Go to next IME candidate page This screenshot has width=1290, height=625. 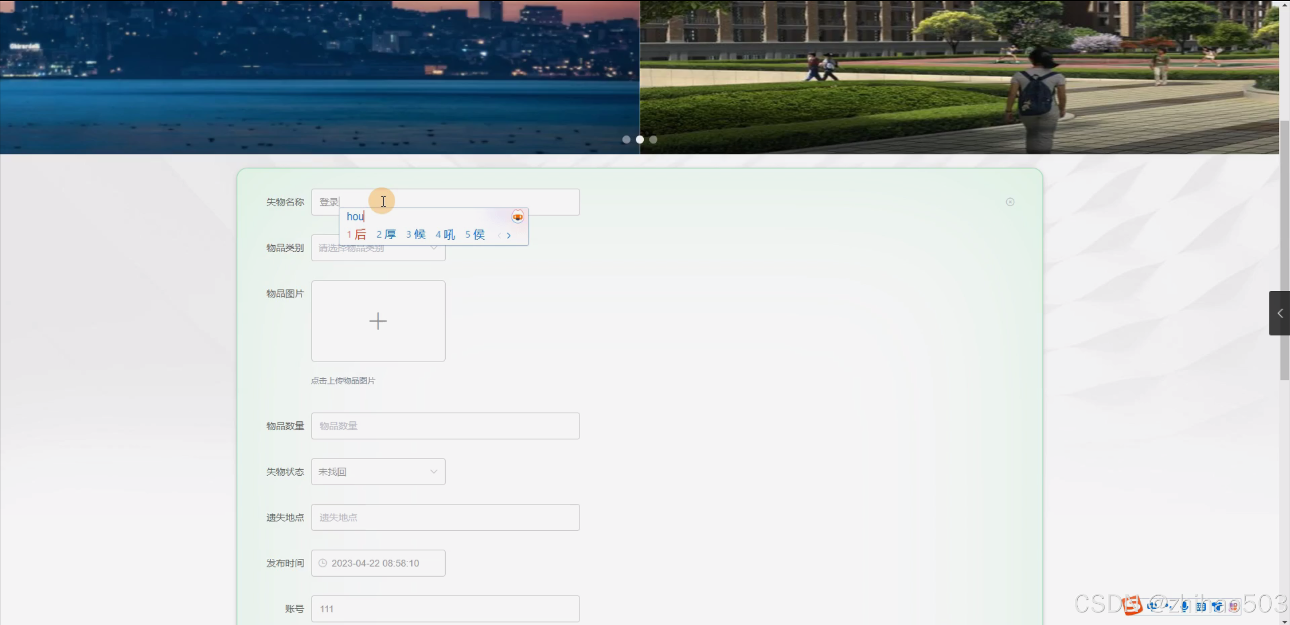[509, 235]
